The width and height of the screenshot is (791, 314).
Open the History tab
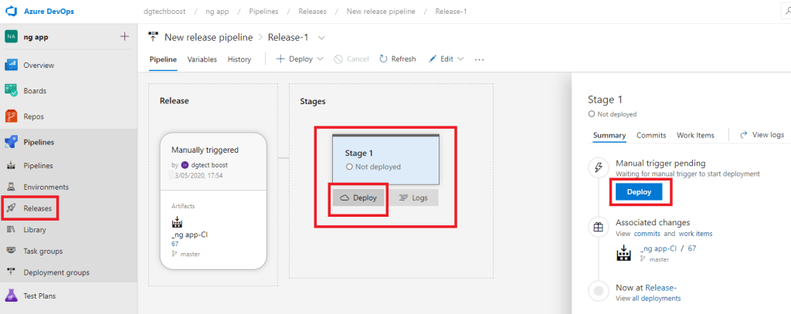click(239, 59)
